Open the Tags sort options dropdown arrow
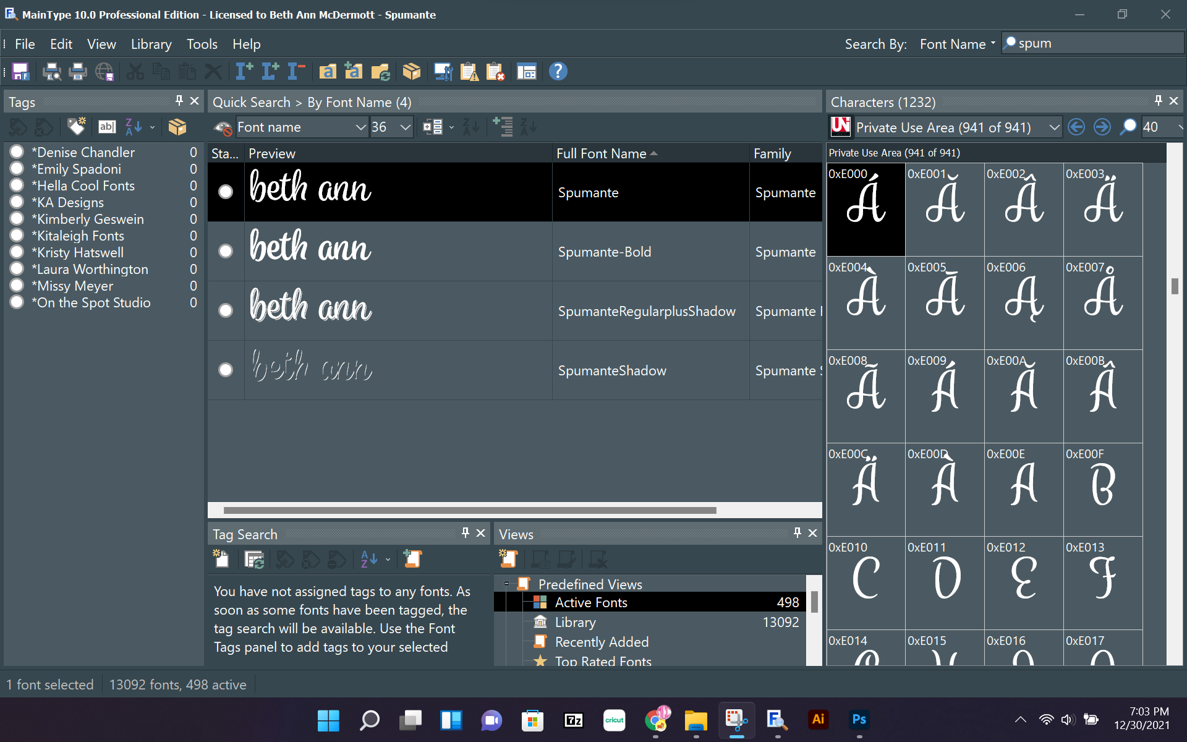Screen dimensions: 1187x742 click(152, 127)
